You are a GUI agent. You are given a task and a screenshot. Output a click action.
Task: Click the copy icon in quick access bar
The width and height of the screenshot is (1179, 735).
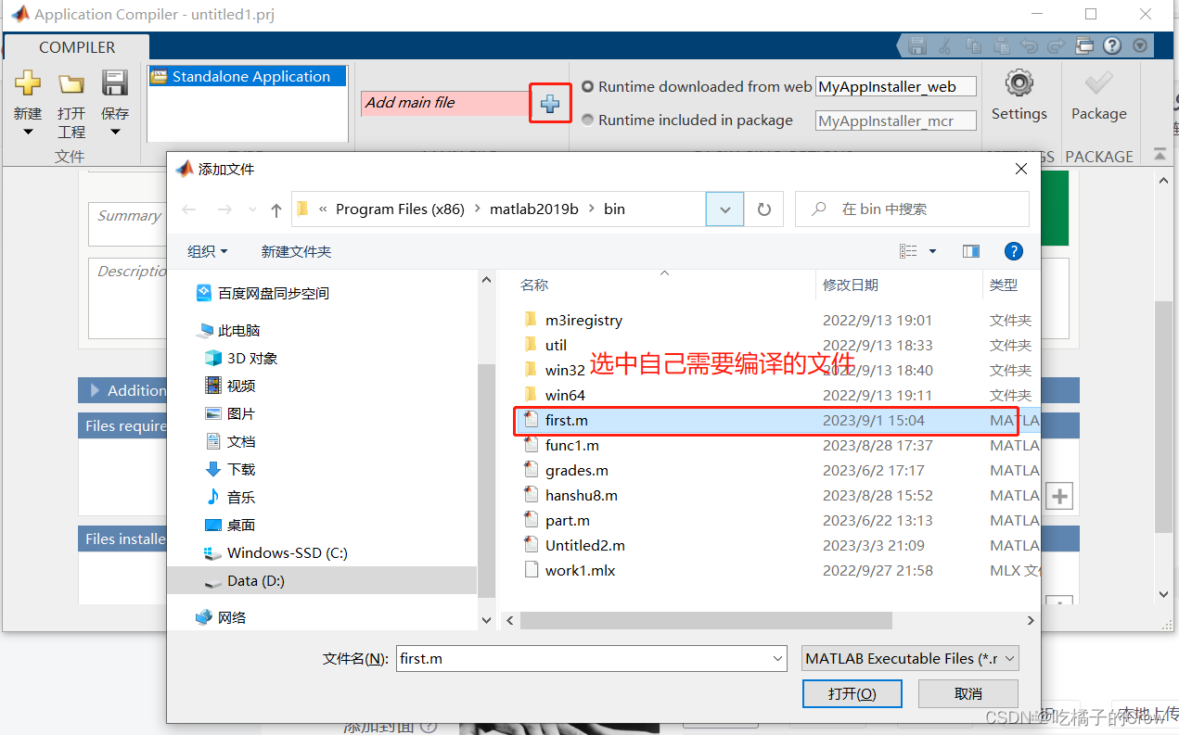pos(973,45)
